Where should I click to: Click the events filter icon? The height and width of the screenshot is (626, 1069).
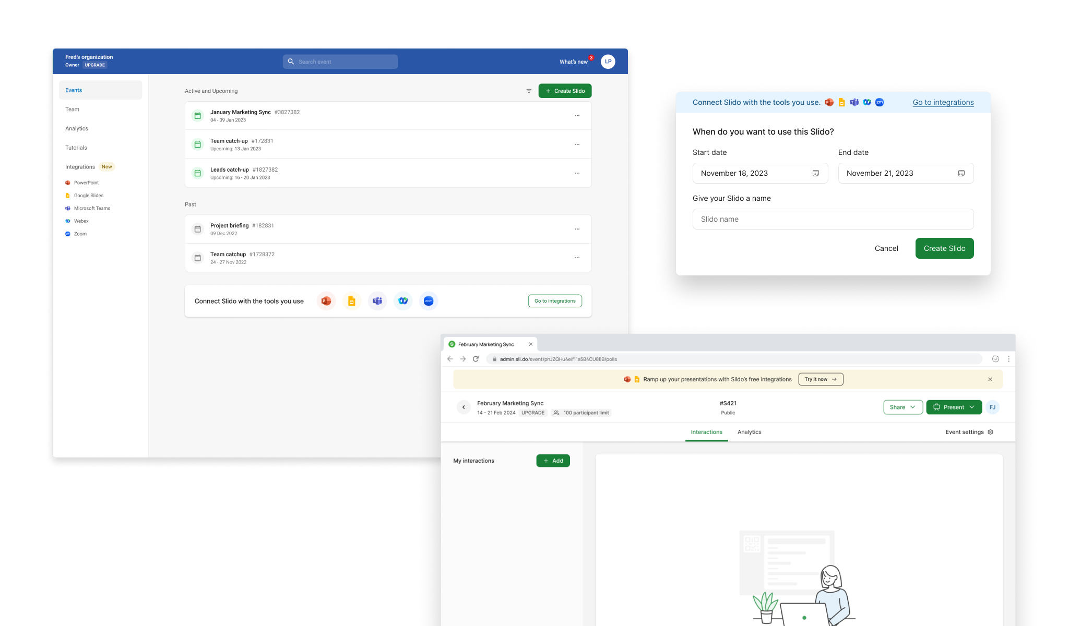pos(529,91)
